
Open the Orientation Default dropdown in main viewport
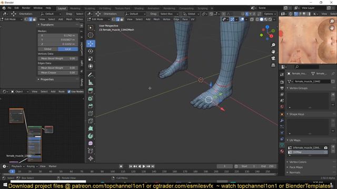pos(135,14)
